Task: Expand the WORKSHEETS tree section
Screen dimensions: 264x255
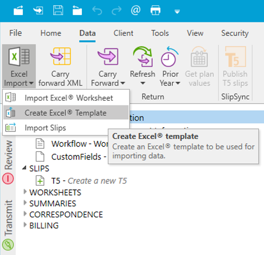Action: click(x=25, y=192)
